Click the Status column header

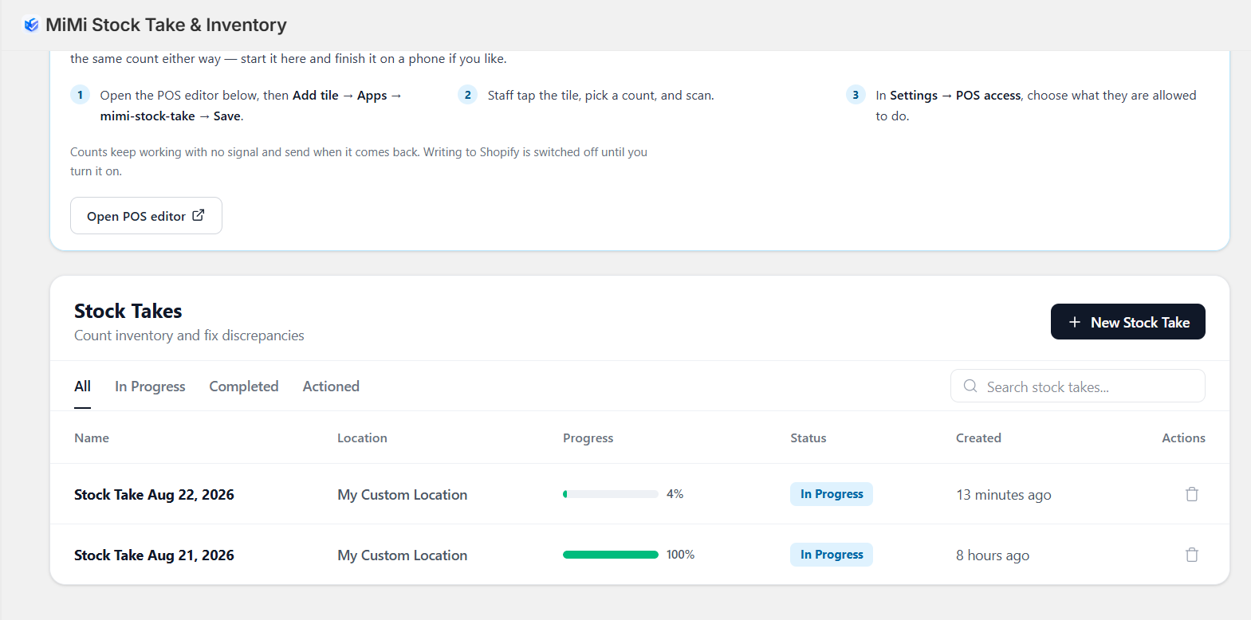click(x=808, y=438)
